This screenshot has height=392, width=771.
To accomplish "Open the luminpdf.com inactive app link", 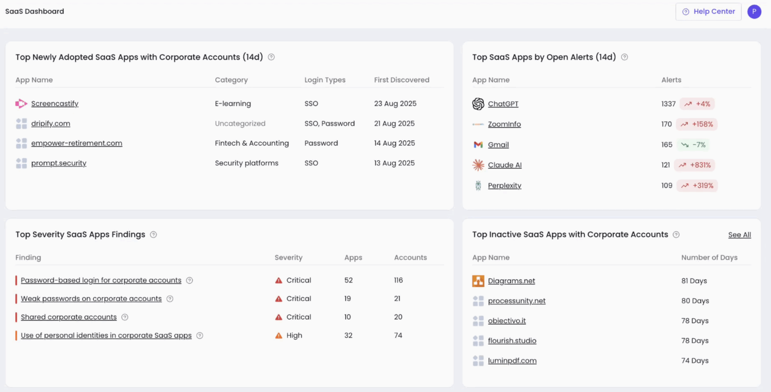I will click(512, 361).
